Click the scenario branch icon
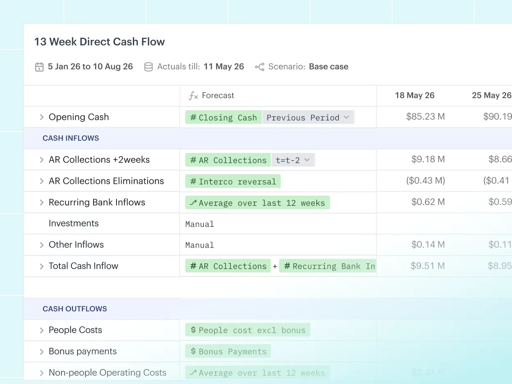 pos(260,67)
